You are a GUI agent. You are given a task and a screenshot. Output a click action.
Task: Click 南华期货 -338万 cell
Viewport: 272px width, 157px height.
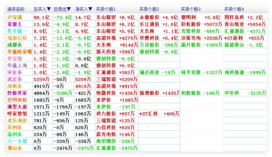pyautogui.click(x=115, y=141)
